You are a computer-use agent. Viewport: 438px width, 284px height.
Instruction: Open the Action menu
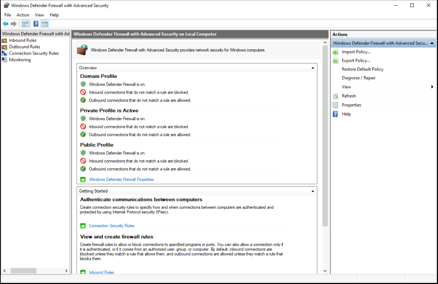[x=23, y=15]
